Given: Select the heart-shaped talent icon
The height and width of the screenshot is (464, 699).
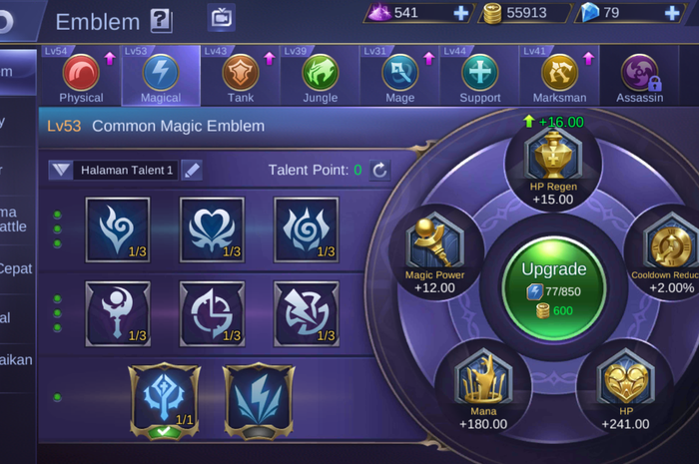Looking at the screenshot, I should coord(212,230).
